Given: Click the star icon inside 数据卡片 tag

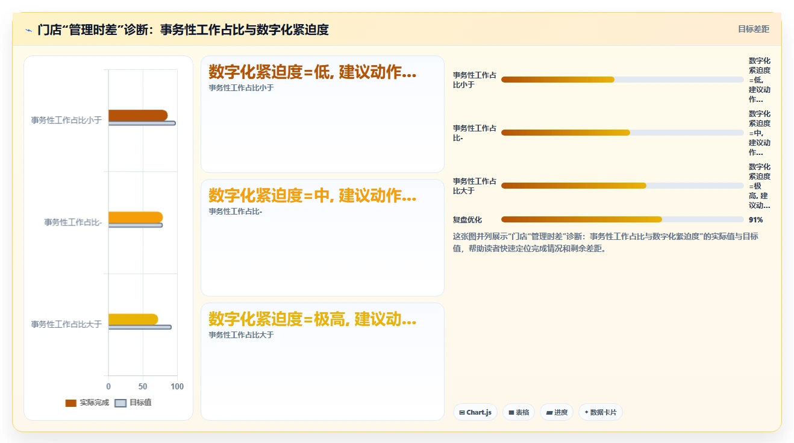Looking at the screenshot, I should [x=587, y=412].
